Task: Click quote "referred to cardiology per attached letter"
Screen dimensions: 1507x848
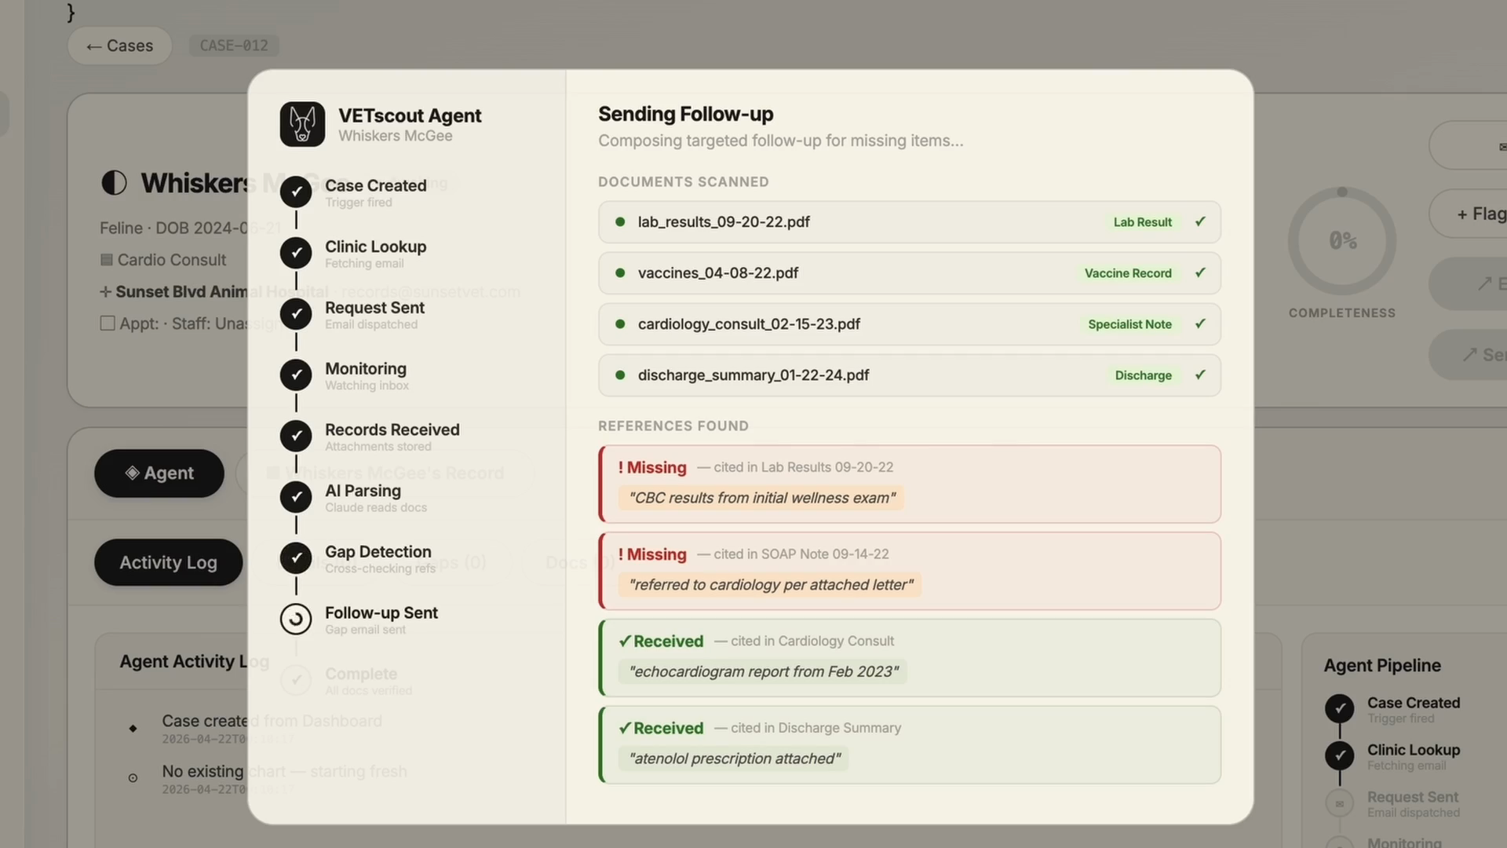Action: [771, 585]
